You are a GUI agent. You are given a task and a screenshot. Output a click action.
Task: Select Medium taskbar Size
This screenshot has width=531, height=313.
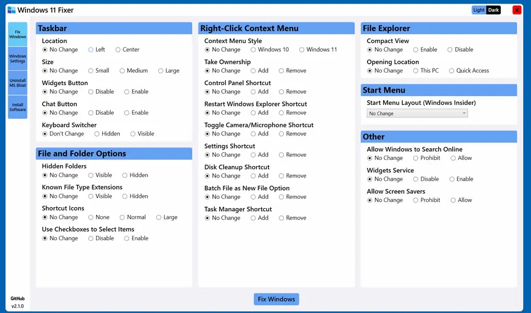(134, 71)
